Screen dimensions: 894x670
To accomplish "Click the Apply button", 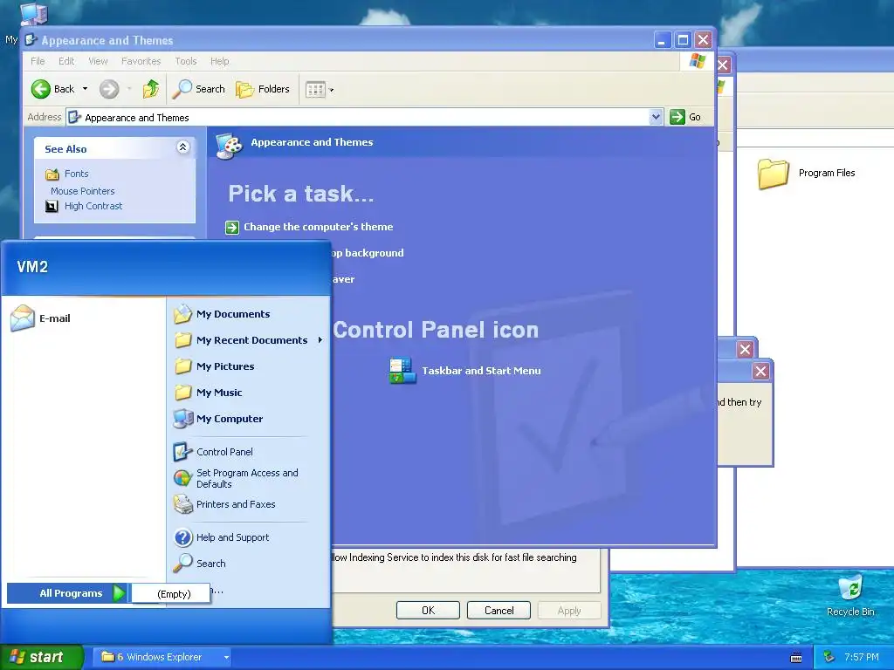I will coord(569,610).
